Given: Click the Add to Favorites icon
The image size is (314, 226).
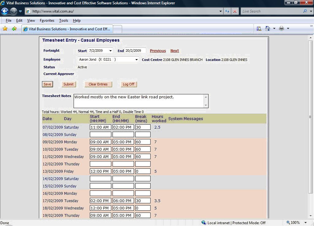Looking at the screenshot, I should click(x=14, y=28).
